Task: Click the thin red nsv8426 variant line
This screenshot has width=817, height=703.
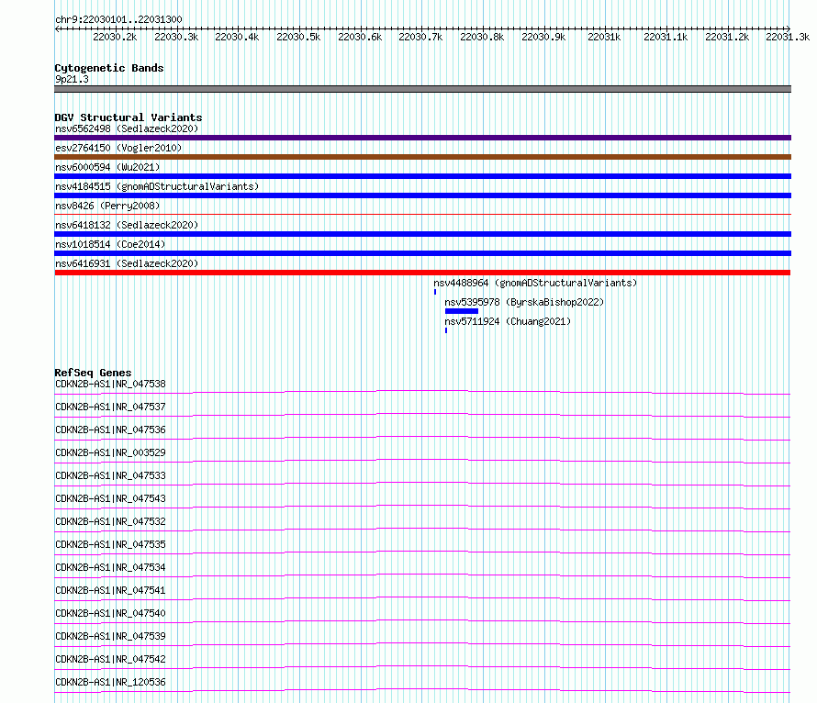Action: click(x=422, y=214)
